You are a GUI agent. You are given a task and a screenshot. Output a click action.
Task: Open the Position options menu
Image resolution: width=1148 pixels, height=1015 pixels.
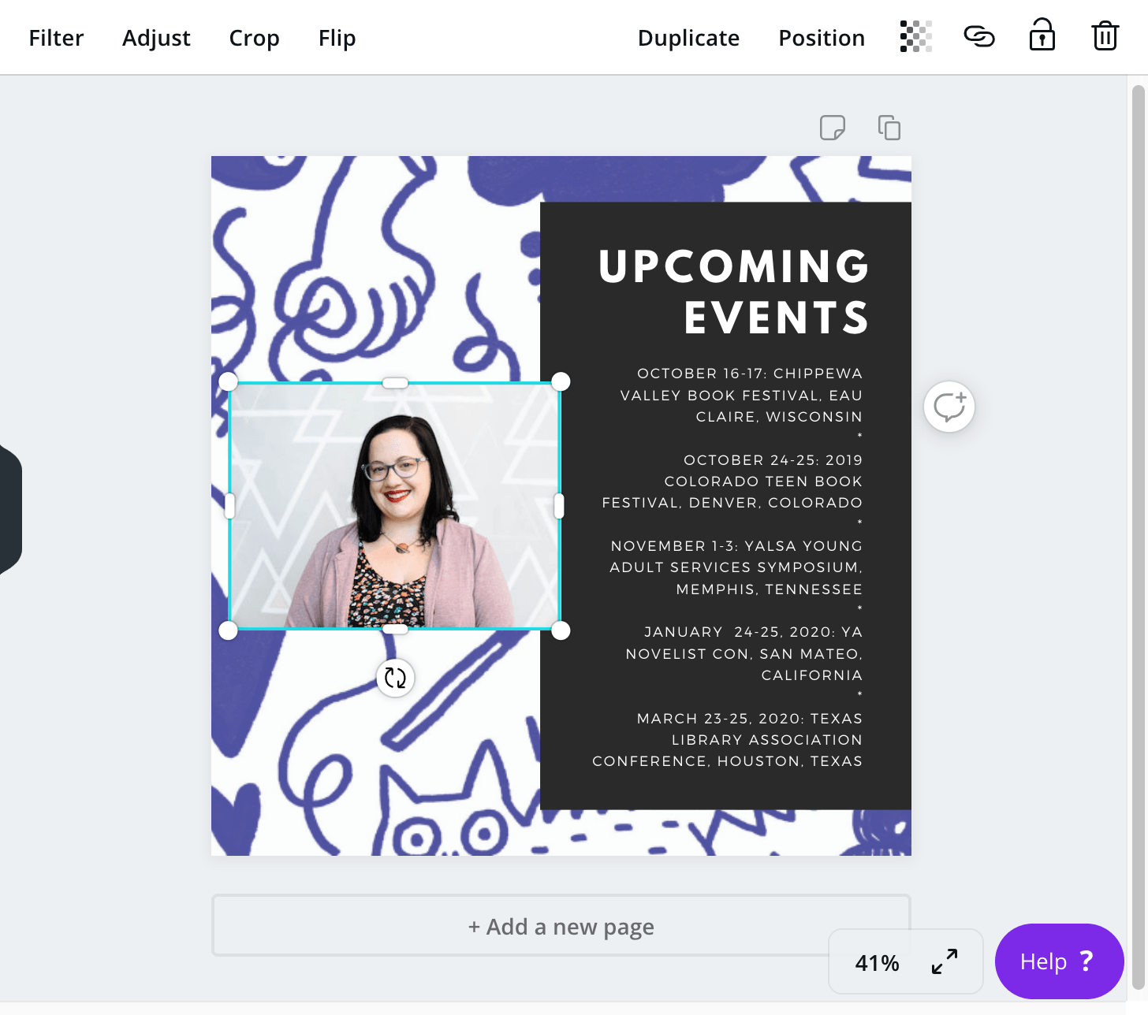tap(822, 38)
